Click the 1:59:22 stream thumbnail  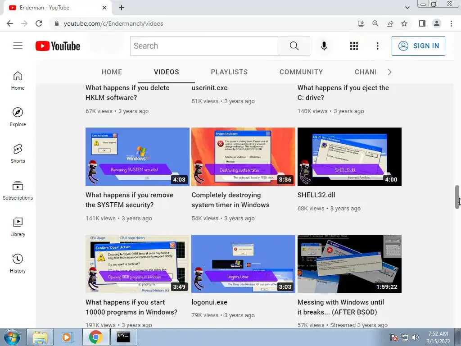pyautogui.click(x=349, y=264)
